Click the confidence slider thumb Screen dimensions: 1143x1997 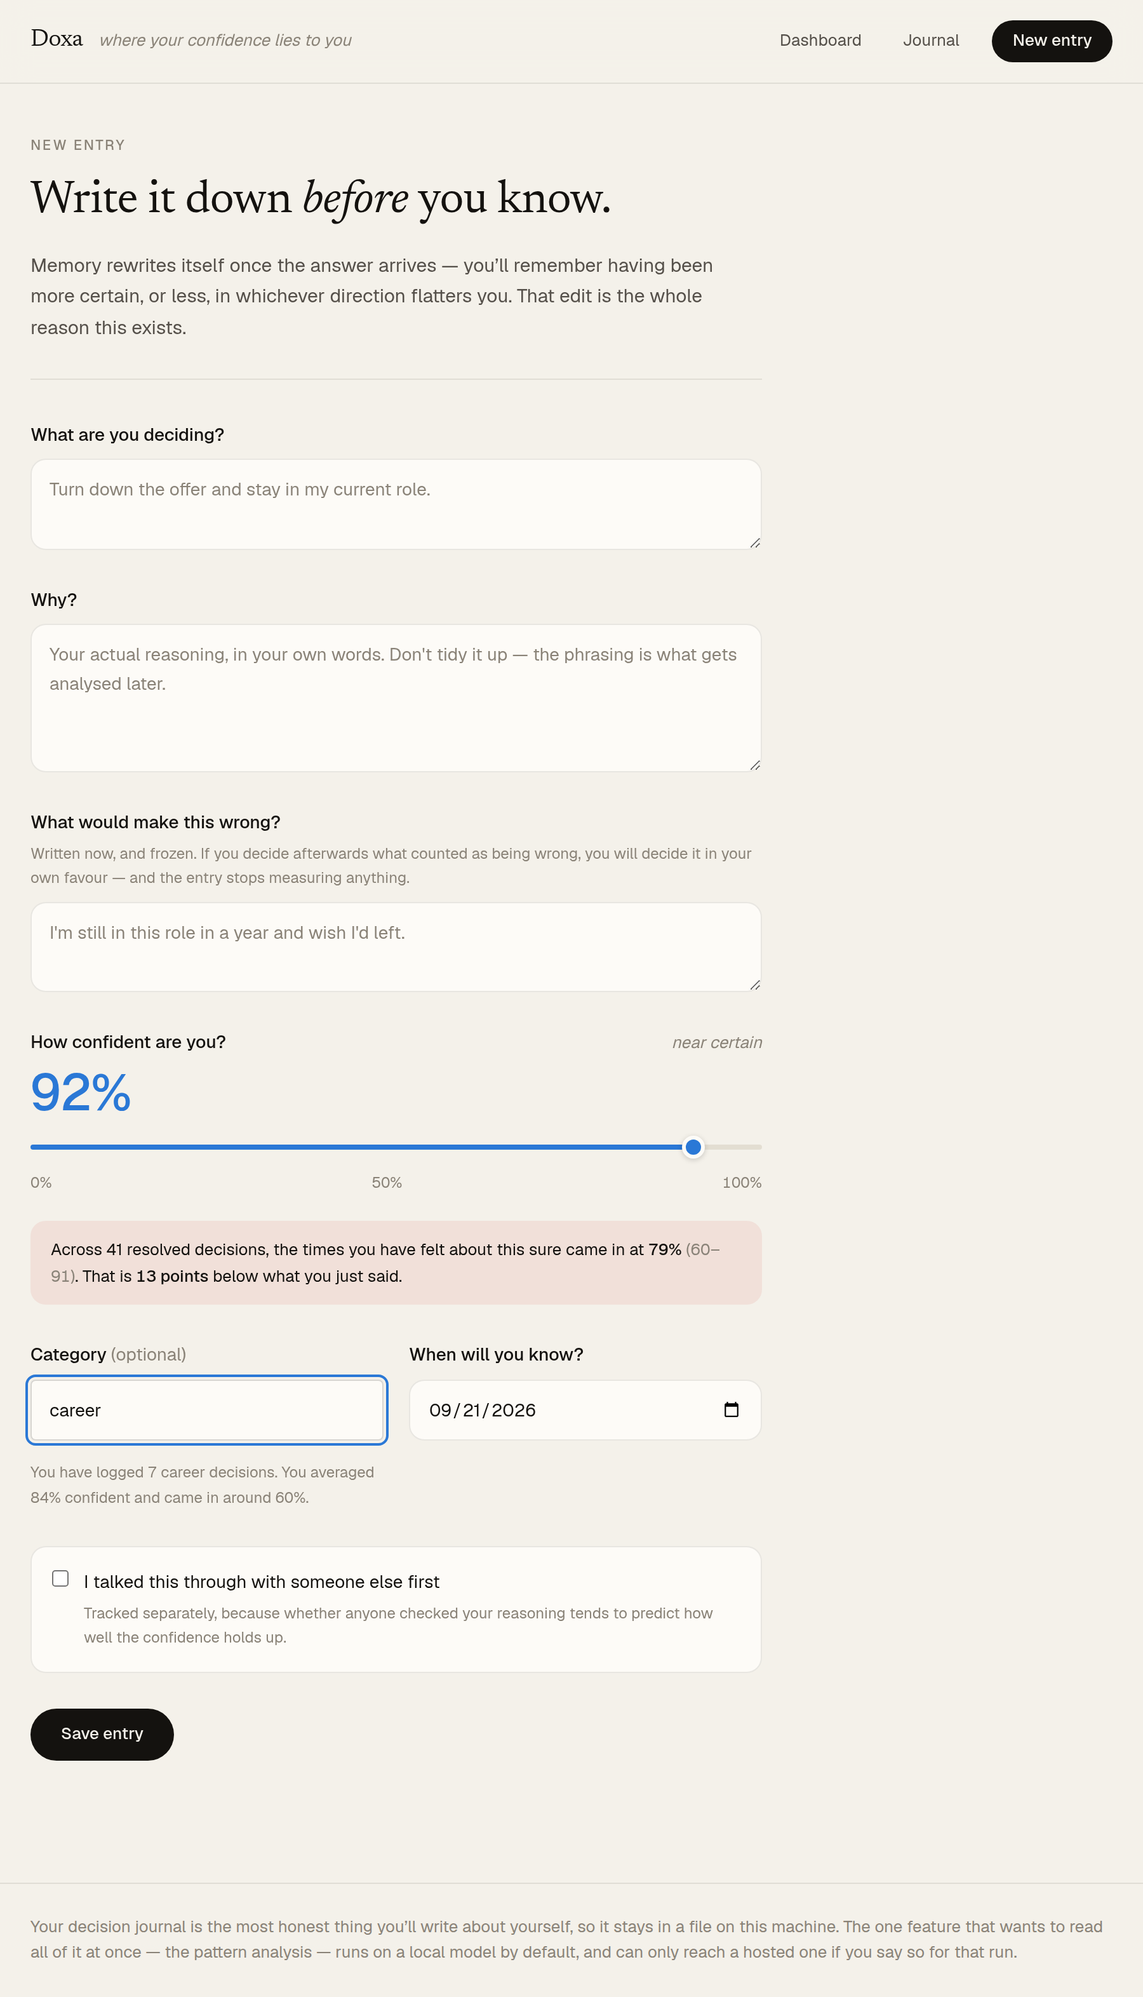point(693,1147)
